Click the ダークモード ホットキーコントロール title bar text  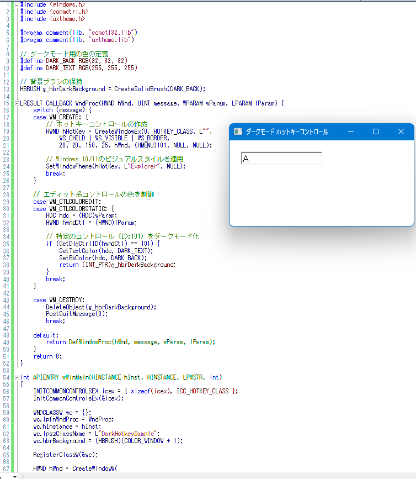pyautogui.click(x=286, y=131)
